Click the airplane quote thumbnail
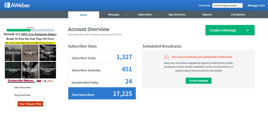 coord(13,53)
